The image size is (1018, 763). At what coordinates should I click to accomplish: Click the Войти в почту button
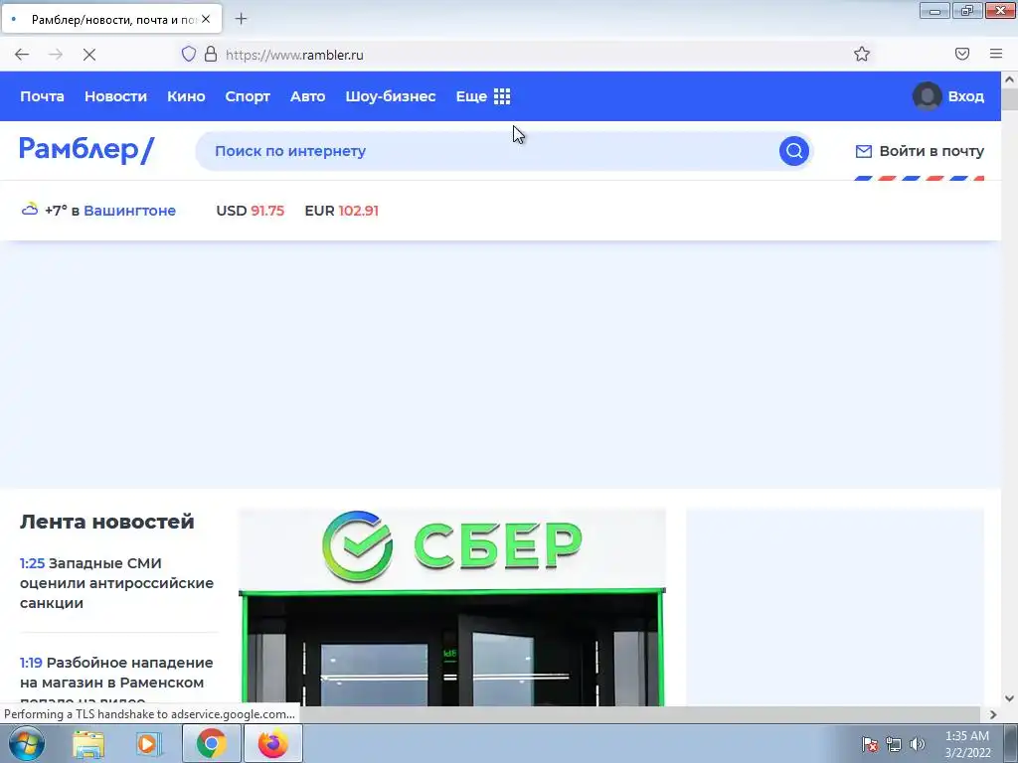[x=920, y=151]
